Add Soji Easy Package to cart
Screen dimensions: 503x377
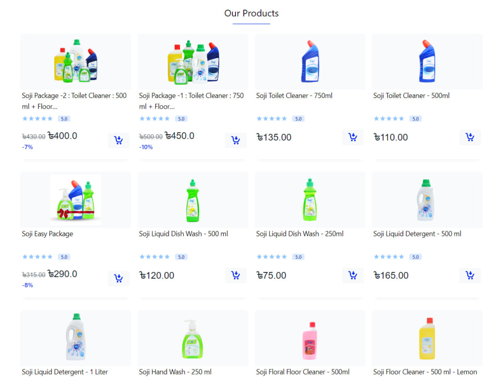pos(118,278)
